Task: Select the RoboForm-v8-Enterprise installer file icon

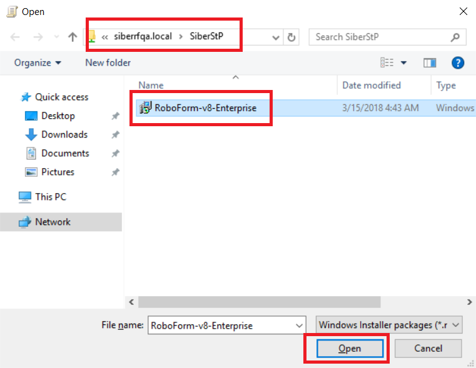Action: click(145, 107)
